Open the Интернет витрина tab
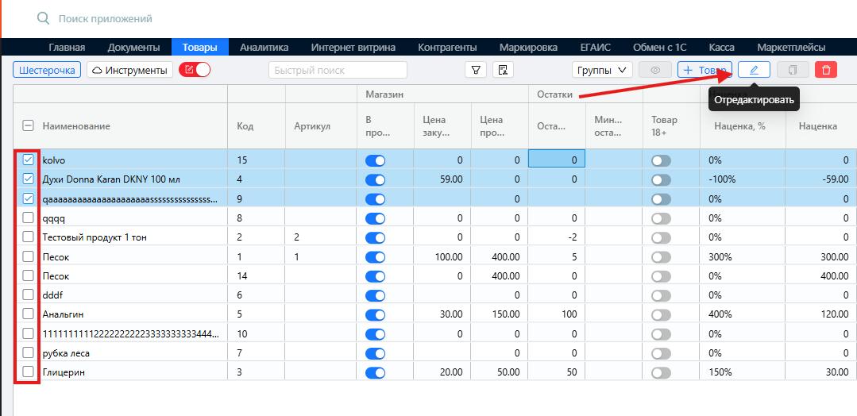857x416 pixels. (353, 48)
